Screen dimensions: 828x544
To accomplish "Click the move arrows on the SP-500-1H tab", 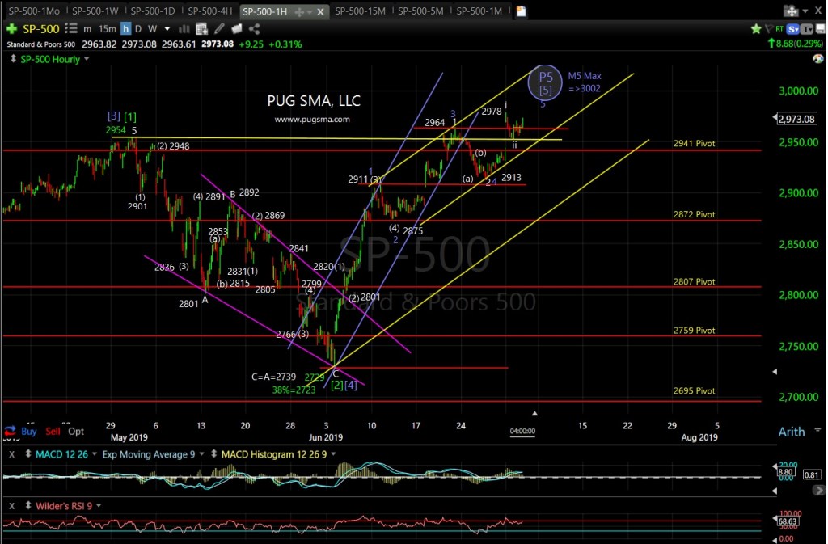I will (299, 11).
